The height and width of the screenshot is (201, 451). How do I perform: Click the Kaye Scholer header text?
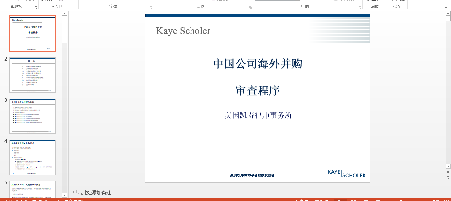[183, 31]
